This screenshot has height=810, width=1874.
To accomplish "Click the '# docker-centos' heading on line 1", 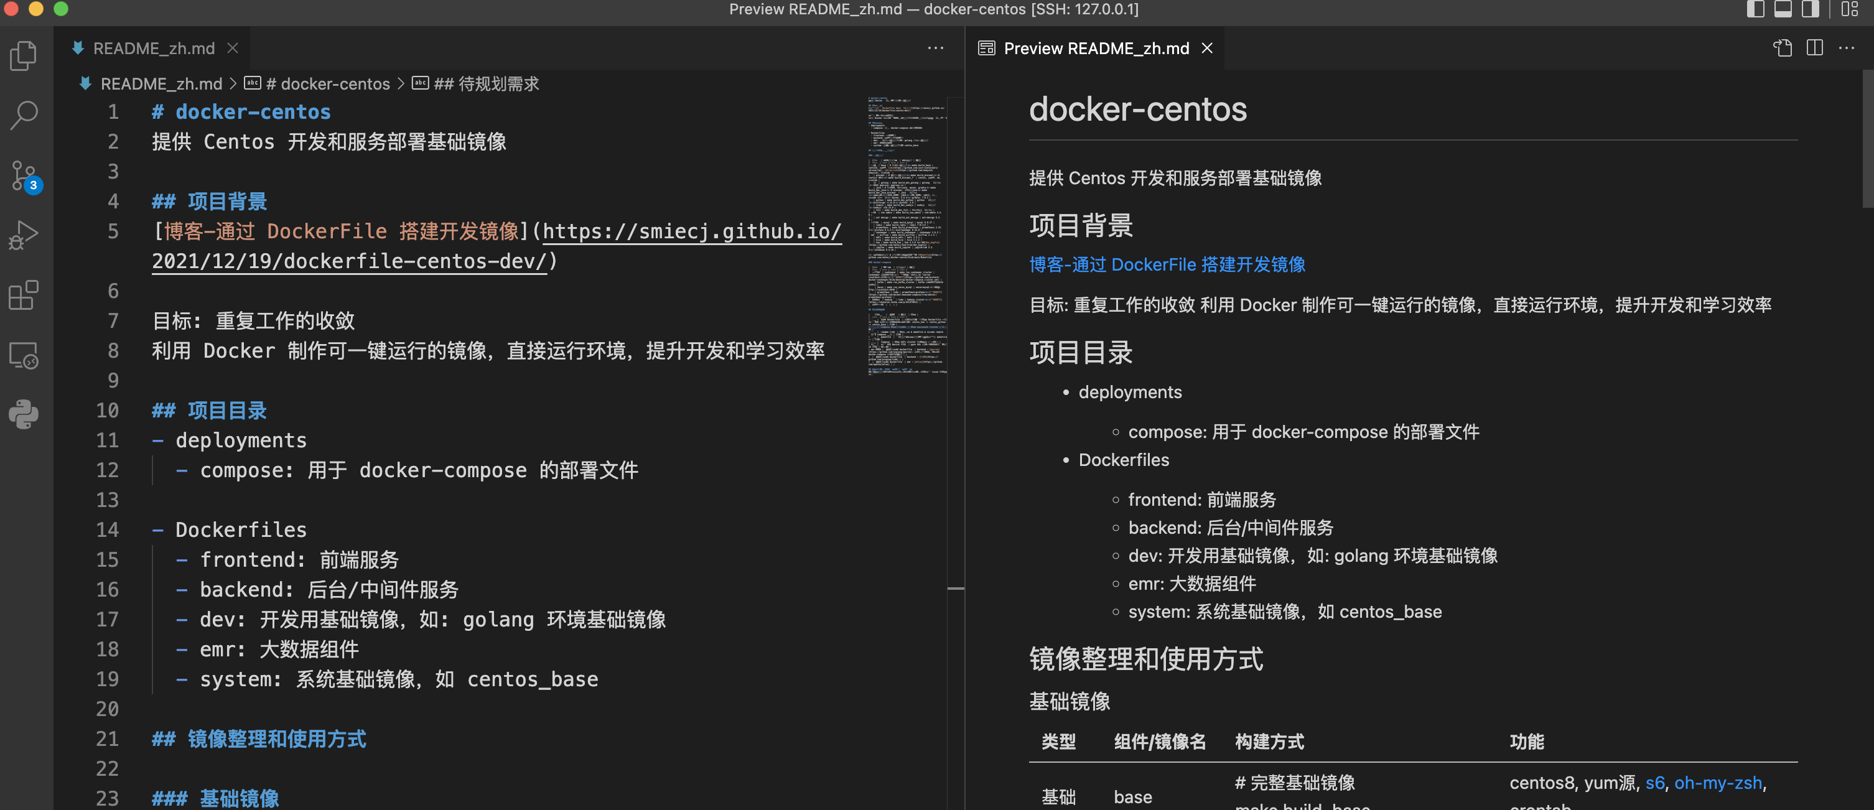I will click(x=241, y=112).
